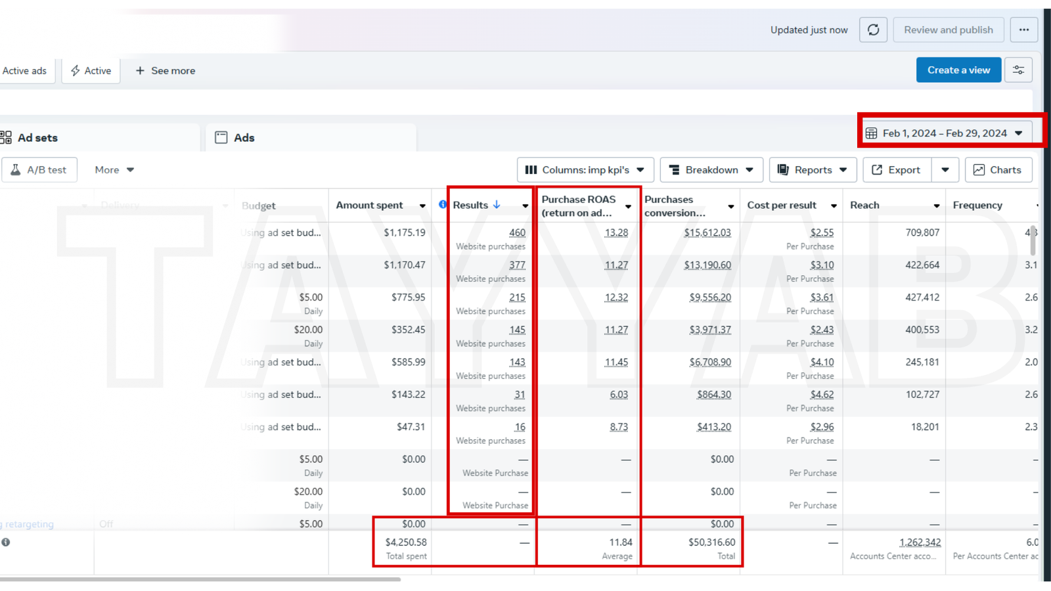Click Review and publish button
The image size is (1051, 591).
pos(948,30)
